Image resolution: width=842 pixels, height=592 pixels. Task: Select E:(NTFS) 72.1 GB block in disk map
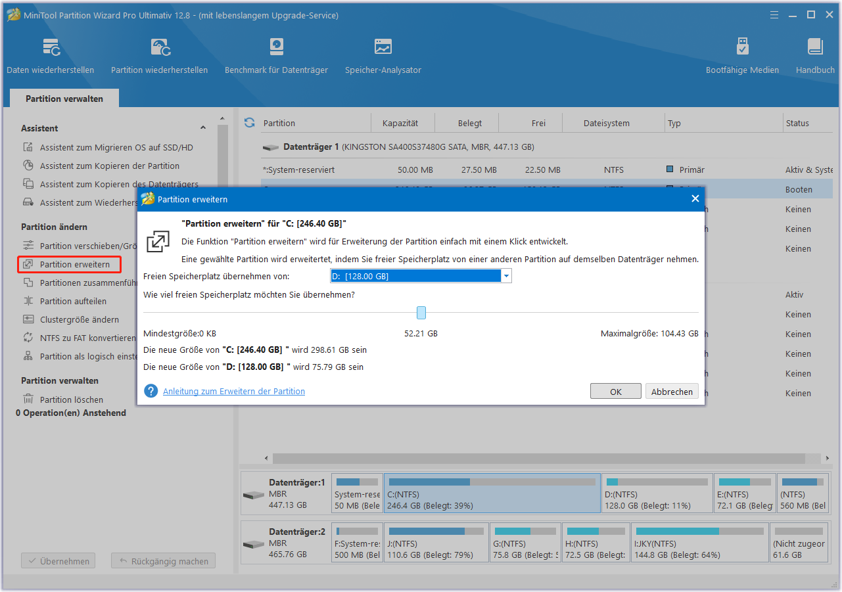(x=745, y=493)
